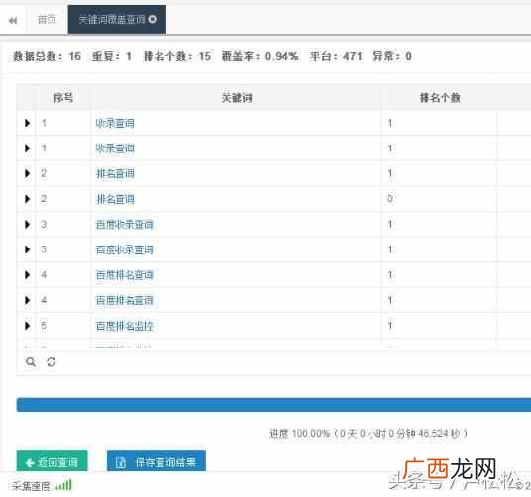Expand the 百度排名监控 row

(27, 326)
